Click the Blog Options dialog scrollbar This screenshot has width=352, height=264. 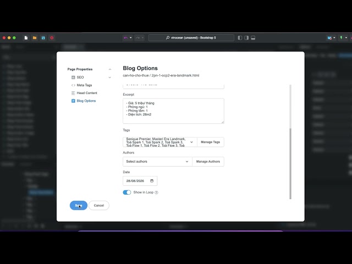290,163
